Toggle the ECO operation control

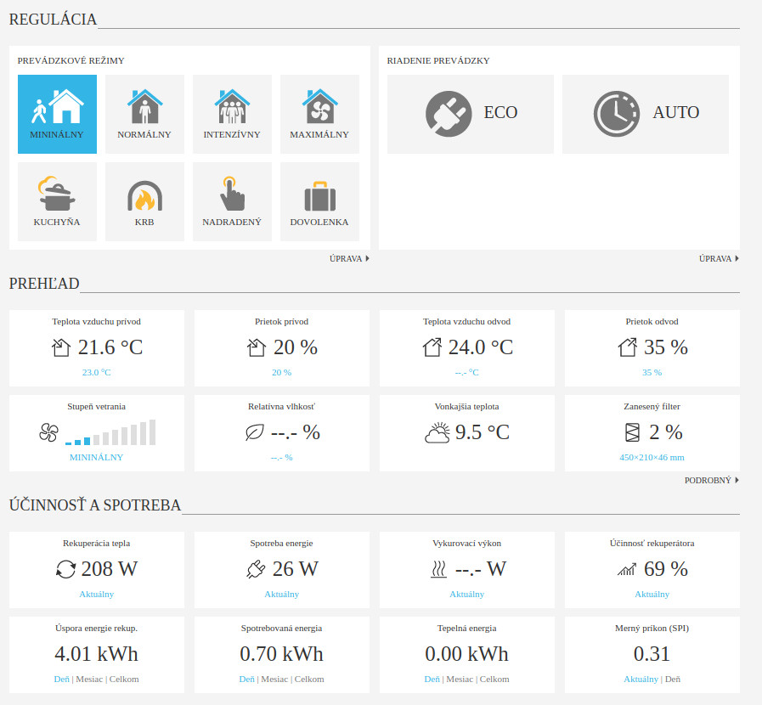tap(470, 114)
